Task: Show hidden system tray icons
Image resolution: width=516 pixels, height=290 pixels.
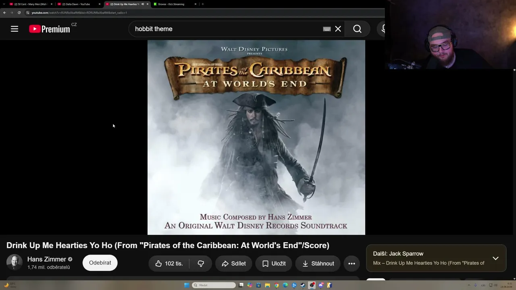Action: (x=468, y=285)
